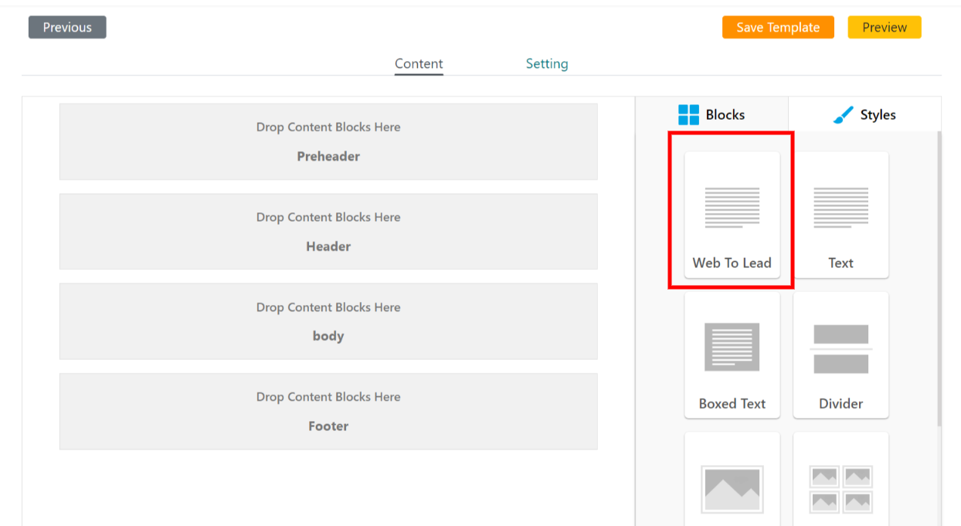Click the Boxed Text label
Image resolution: width=961 pixels, height=526 pixels.
click(732, 403)
